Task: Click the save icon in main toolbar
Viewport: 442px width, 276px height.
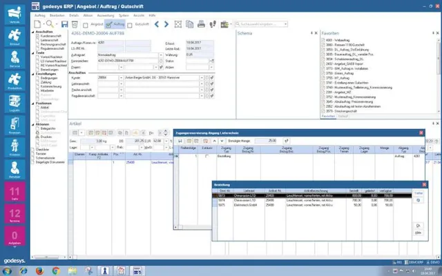Action: 66,24
